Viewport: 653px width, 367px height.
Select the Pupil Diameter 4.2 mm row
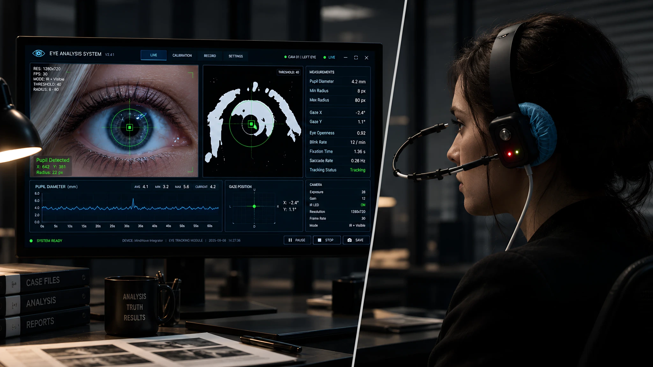click(338, 82)
